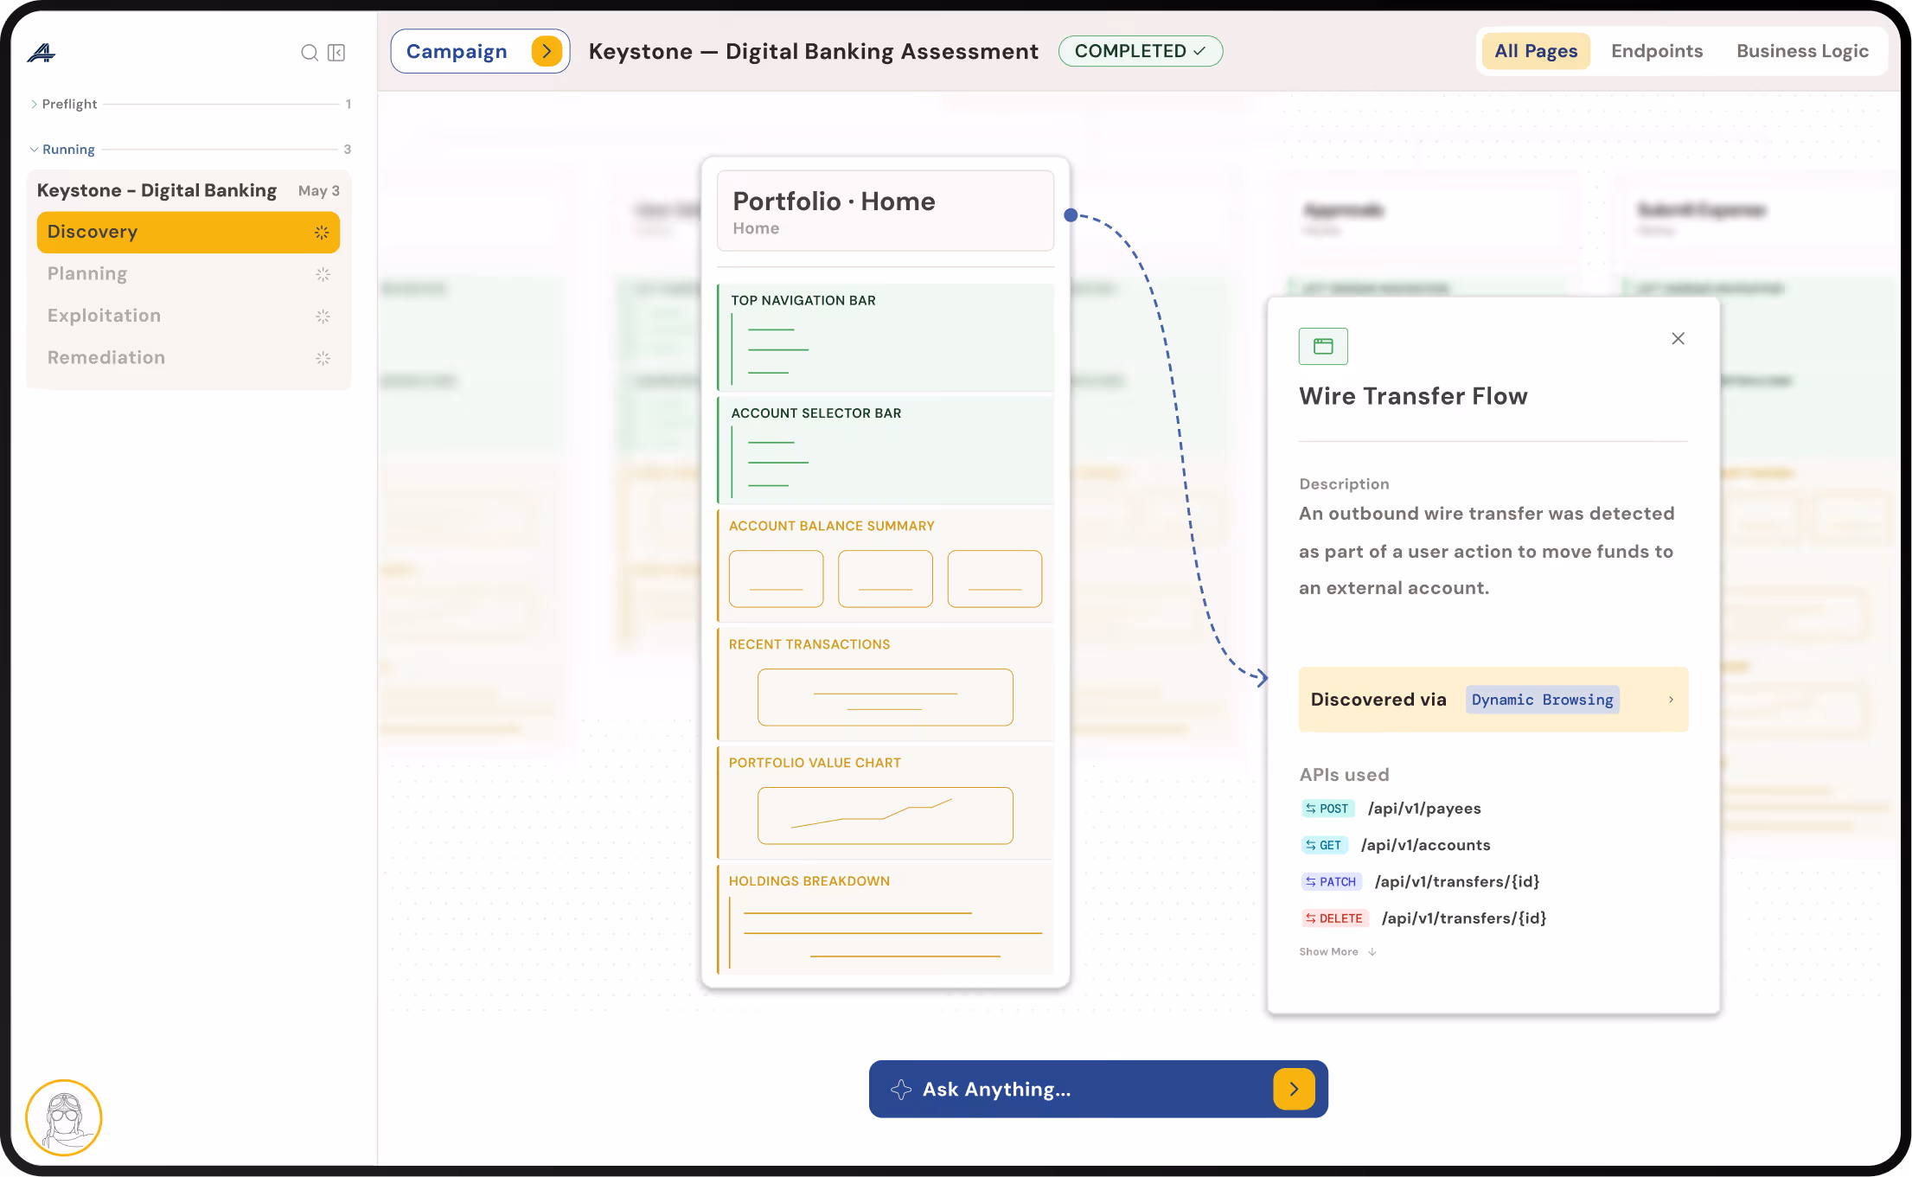Click the GET method badge
The width and height of the screenshot is (1912, 1177).
(x=1324, y=845)
